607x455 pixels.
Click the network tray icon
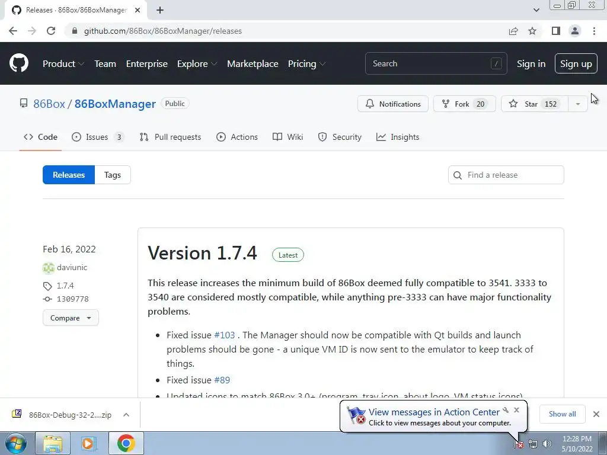coord(533,444)
